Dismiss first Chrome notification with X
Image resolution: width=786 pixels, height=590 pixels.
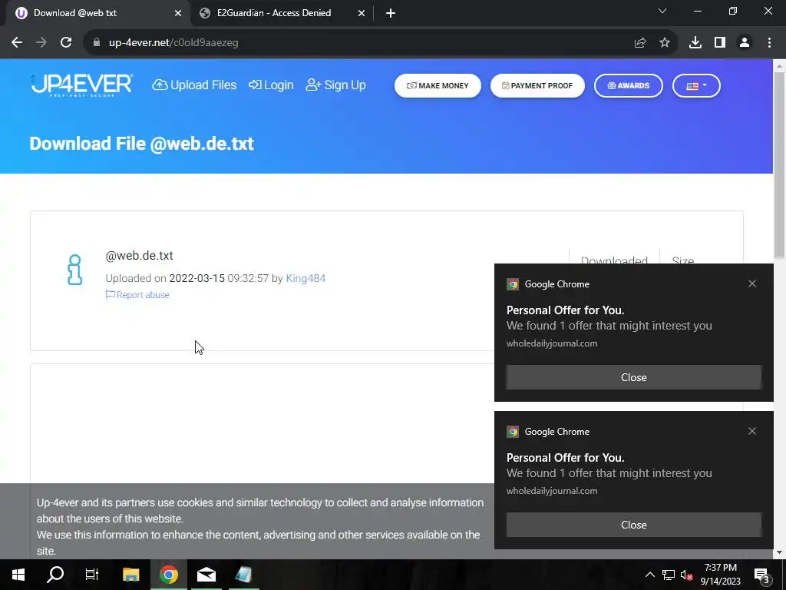coord(752,284)
